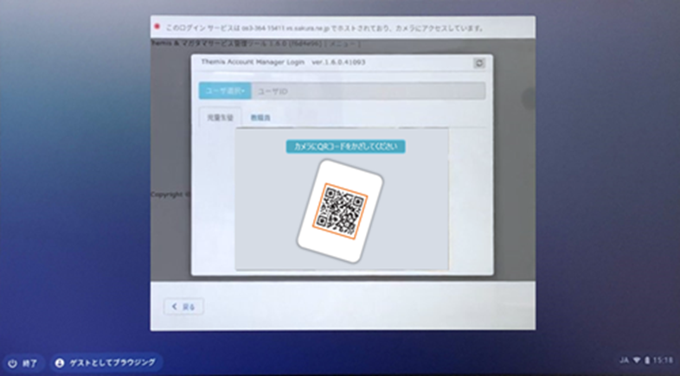This screenshot has width=680, height=376.
Task: Click ゲストとしてブラウジング button
Action: tap(106, 362)
